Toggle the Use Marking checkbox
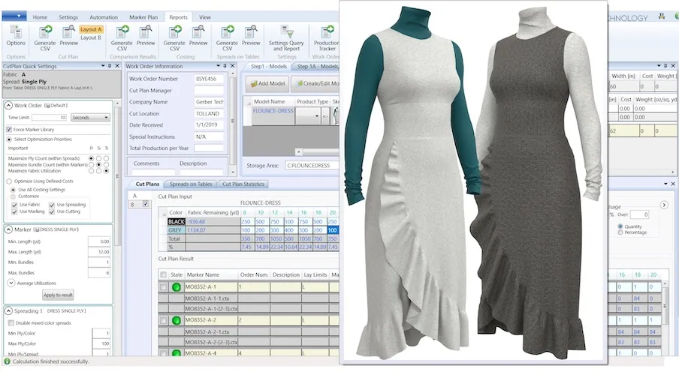The width and height of the screenshot is (679, 384). coord(14,211)
